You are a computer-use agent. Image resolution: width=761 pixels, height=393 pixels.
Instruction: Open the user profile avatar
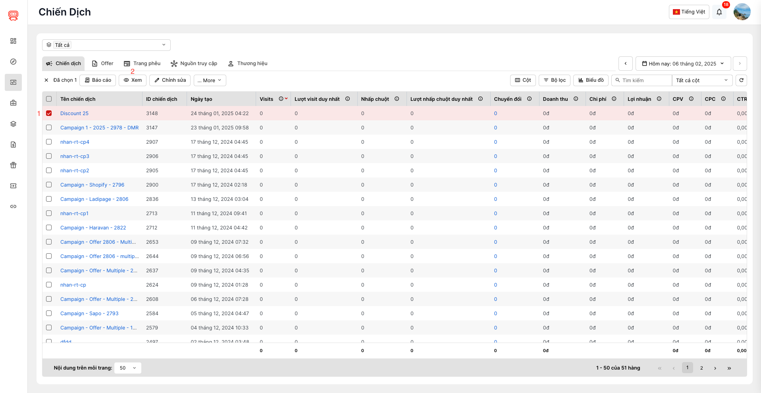click(x=742, y=12)
